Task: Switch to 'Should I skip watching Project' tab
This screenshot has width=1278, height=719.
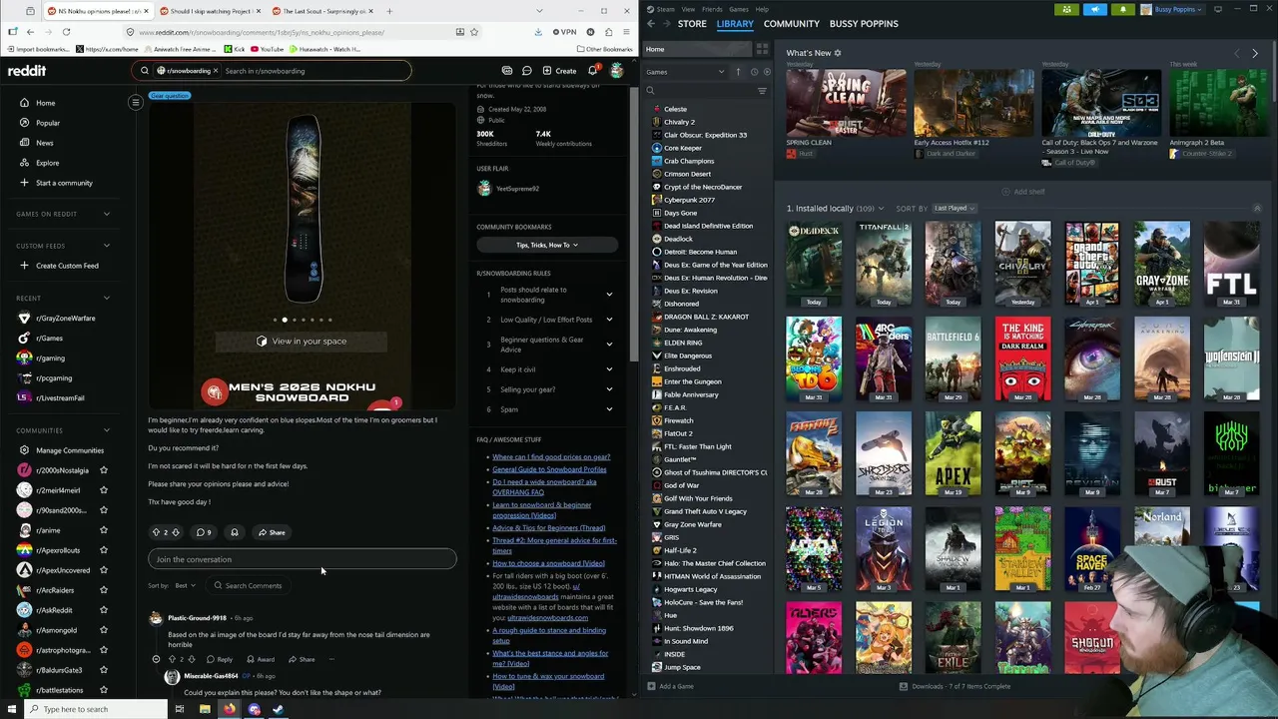Action: [x=210, y=11]
